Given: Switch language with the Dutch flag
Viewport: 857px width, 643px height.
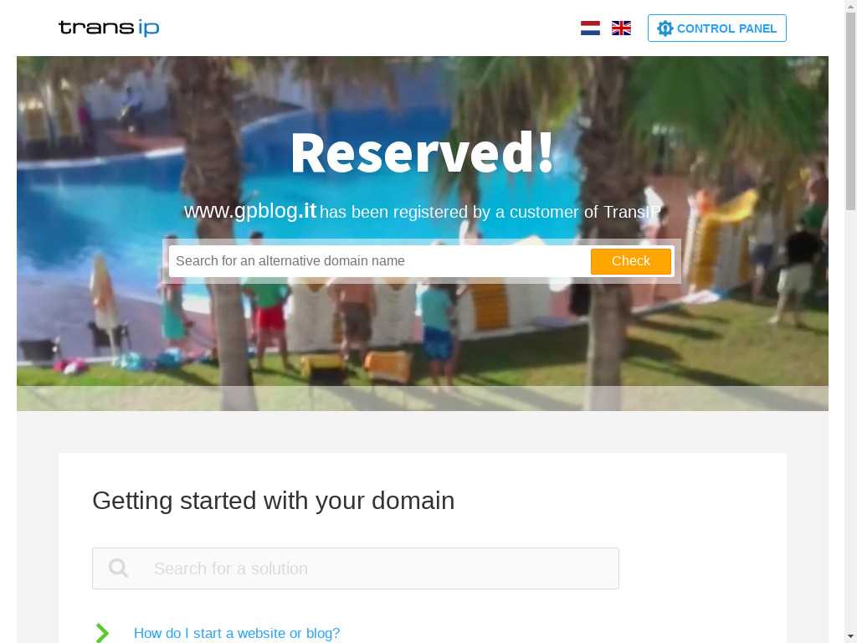Looking at the screenshot, I should [x=590, y=28].
